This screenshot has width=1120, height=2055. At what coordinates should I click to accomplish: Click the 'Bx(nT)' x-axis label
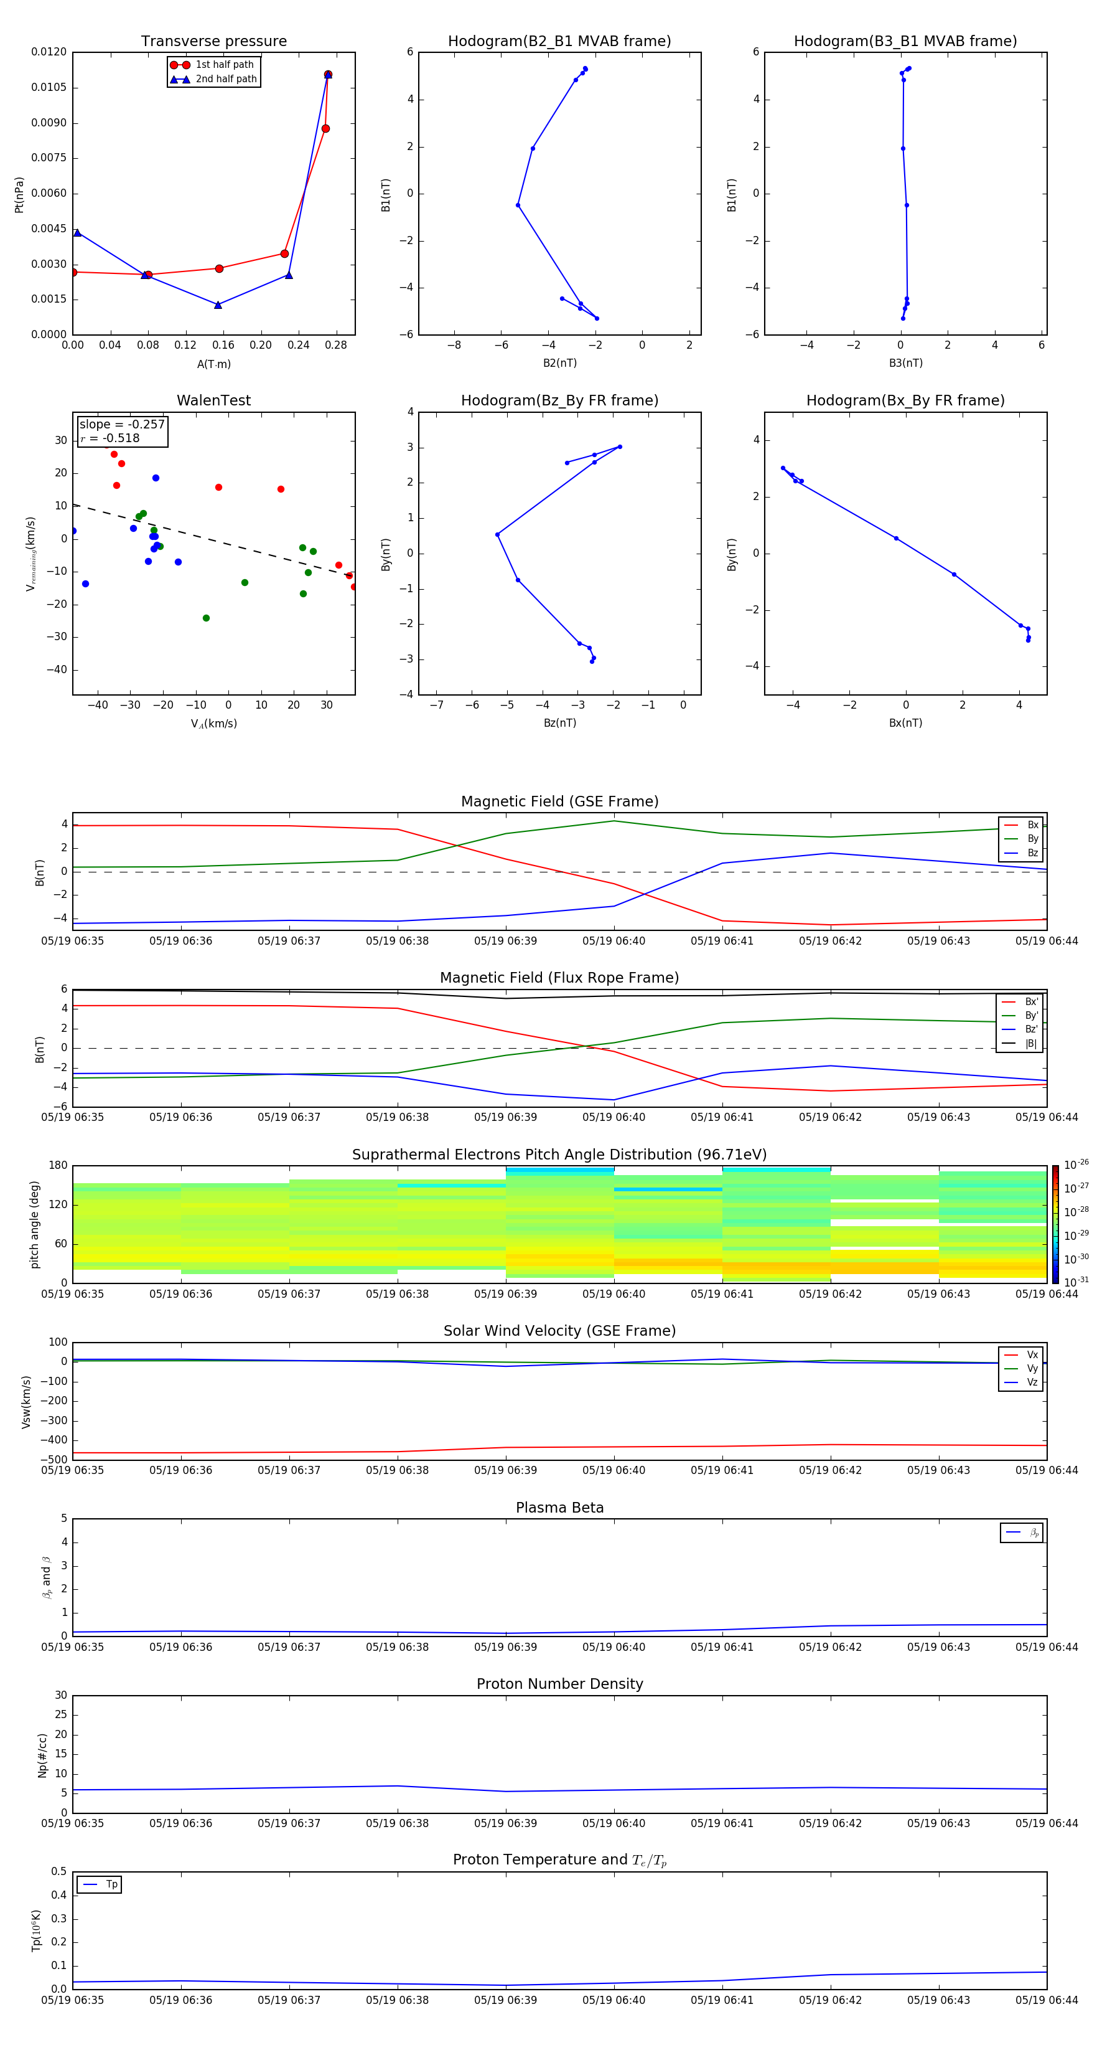(x=905, y=724)
